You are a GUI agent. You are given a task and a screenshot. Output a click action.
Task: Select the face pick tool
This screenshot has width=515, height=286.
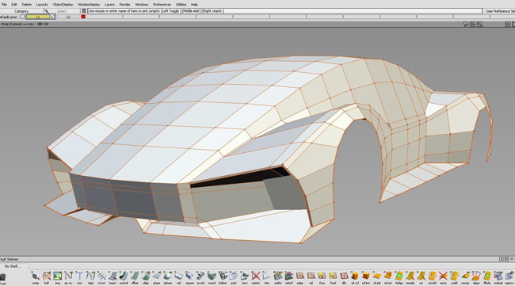(322, 278)
